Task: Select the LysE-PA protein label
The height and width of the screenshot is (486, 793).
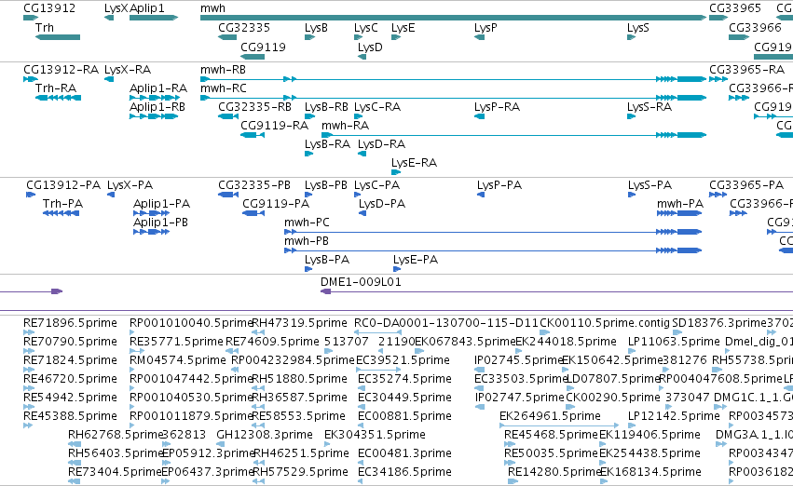Action: 416,260
